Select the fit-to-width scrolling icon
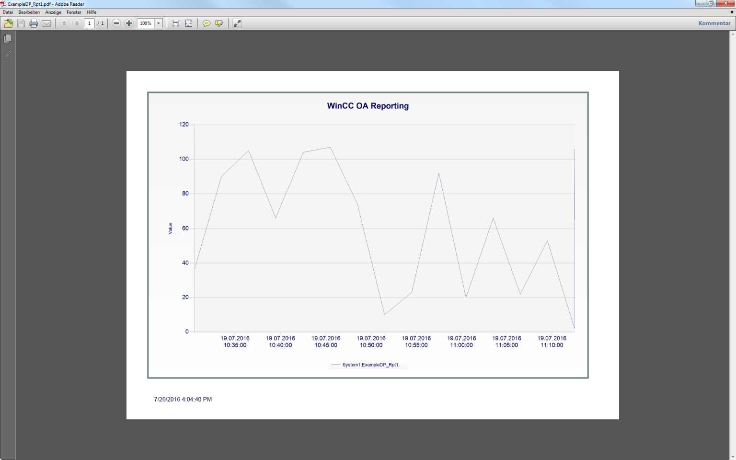The image size is (736, 460). pyautogui.click(x=176, y=23)
